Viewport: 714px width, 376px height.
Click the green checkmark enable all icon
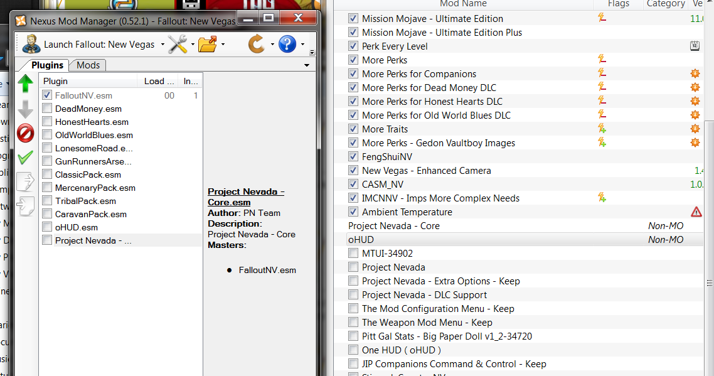tap(26, 157)
